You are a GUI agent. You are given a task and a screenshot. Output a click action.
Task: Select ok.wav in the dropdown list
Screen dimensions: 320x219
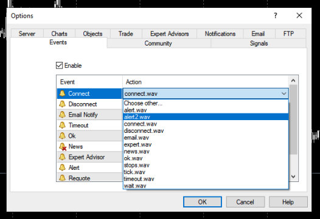(206, 158)
